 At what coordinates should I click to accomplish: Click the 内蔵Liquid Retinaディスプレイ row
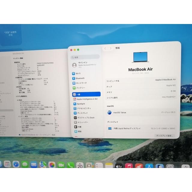click(x=141, y=128)
